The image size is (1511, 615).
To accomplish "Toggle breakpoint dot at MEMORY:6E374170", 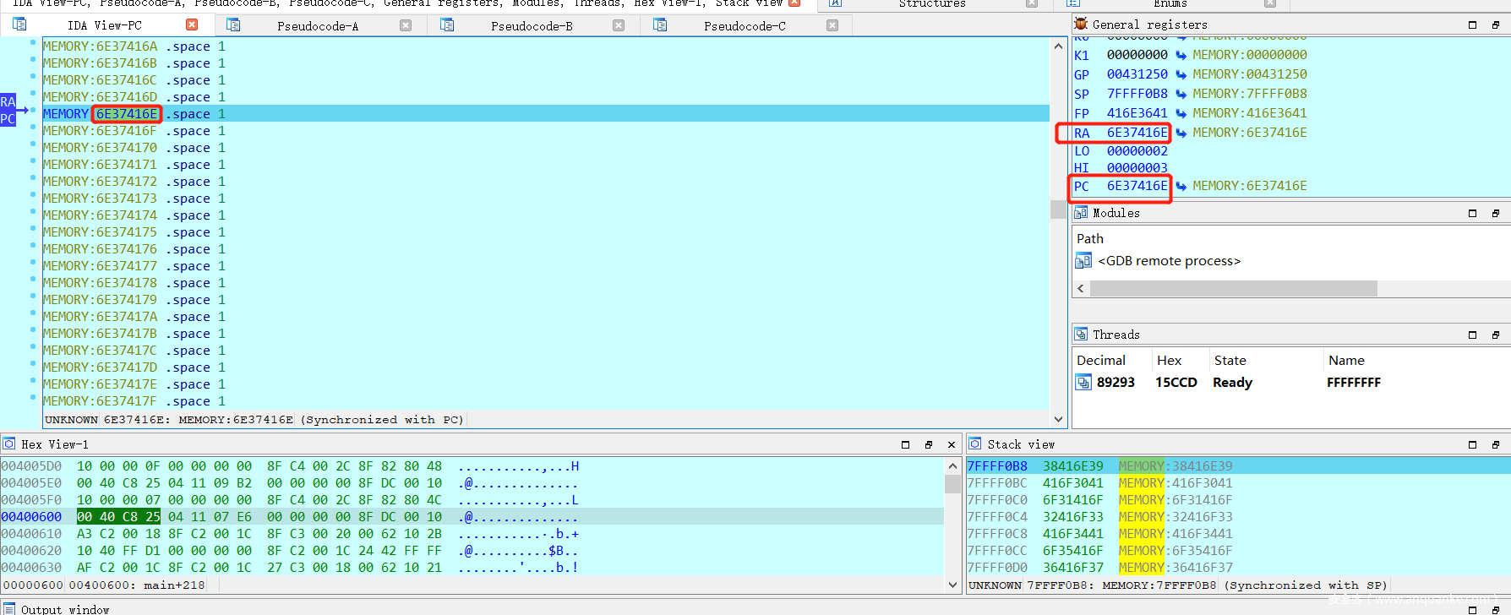I will coord(33,148).
